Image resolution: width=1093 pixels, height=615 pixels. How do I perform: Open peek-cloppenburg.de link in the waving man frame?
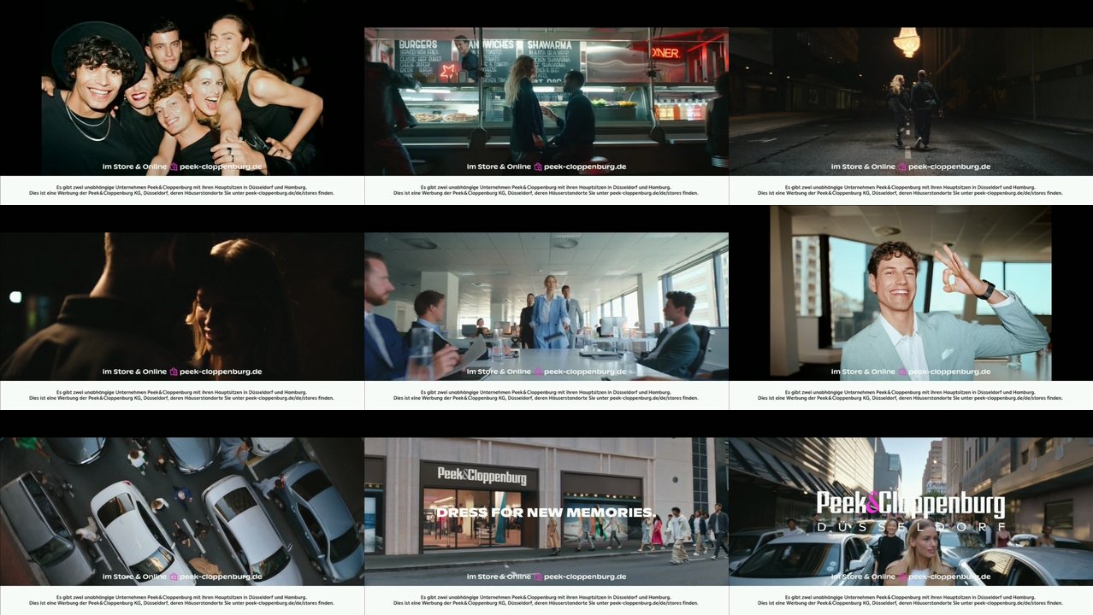(x=949, y=372)
